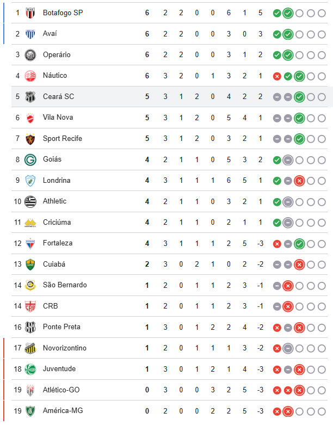Click the Náutico club badge
The image size is (333, 425).
tap(30, 76)
